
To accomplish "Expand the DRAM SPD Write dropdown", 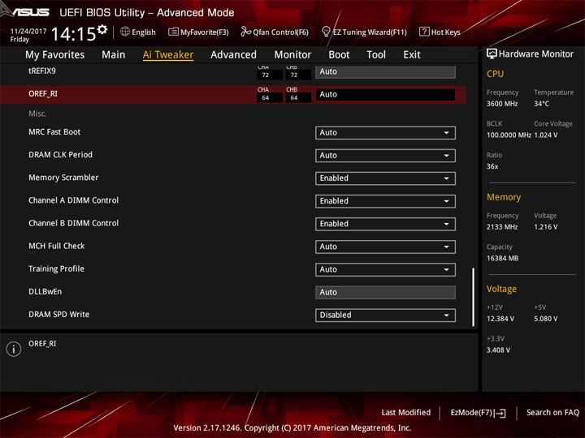I will (x=385, y=315).
